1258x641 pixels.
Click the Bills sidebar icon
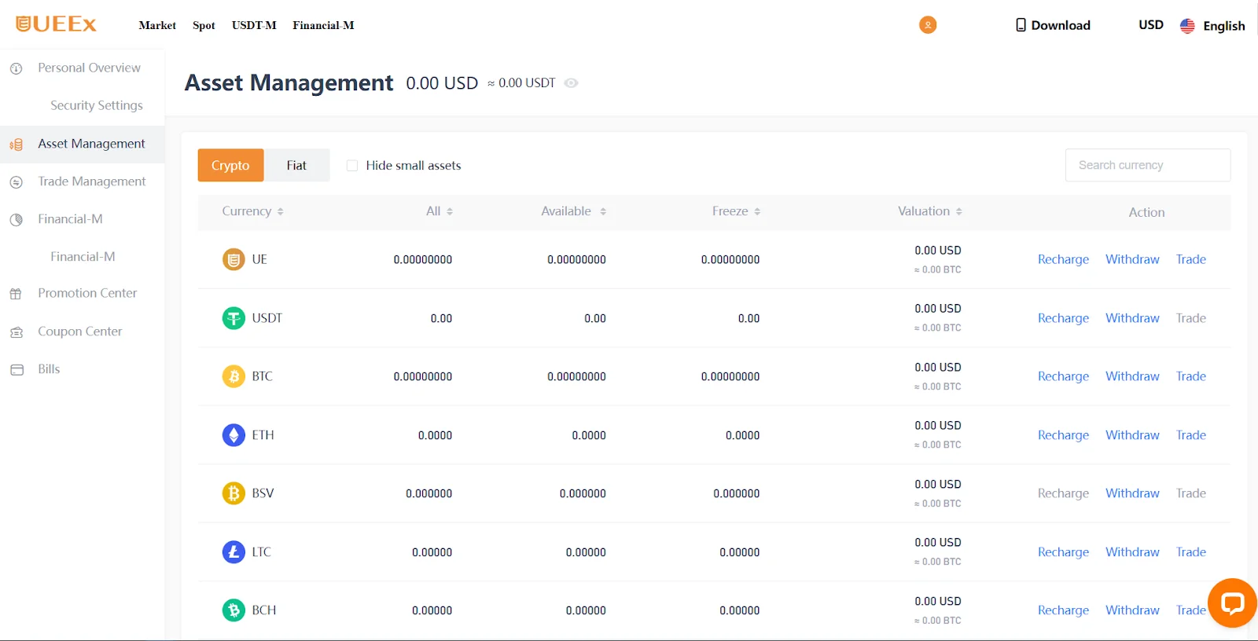pos(17,369)
